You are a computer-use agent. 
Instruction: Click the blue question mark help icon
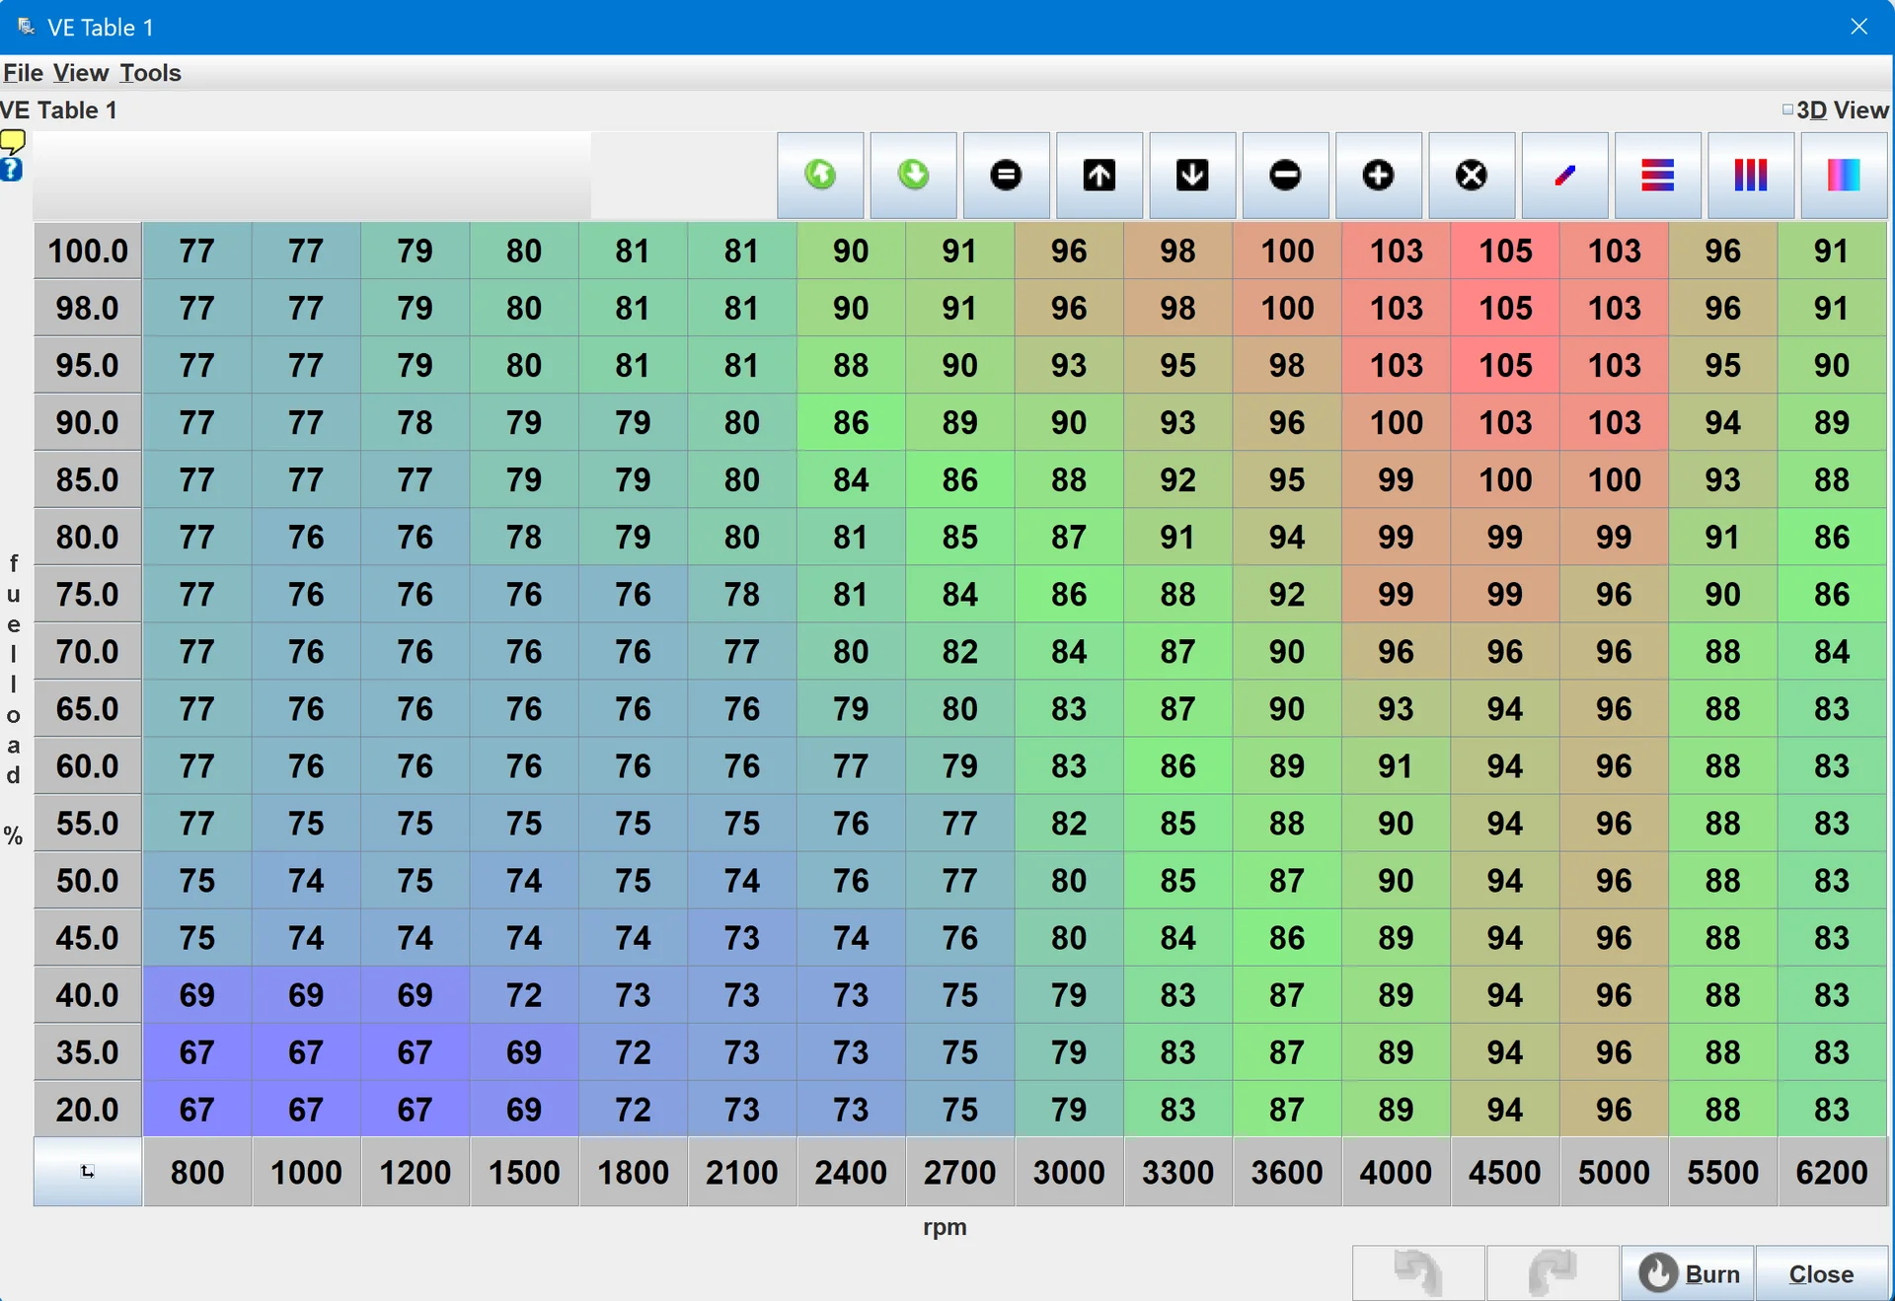click(x=11, y=170)
